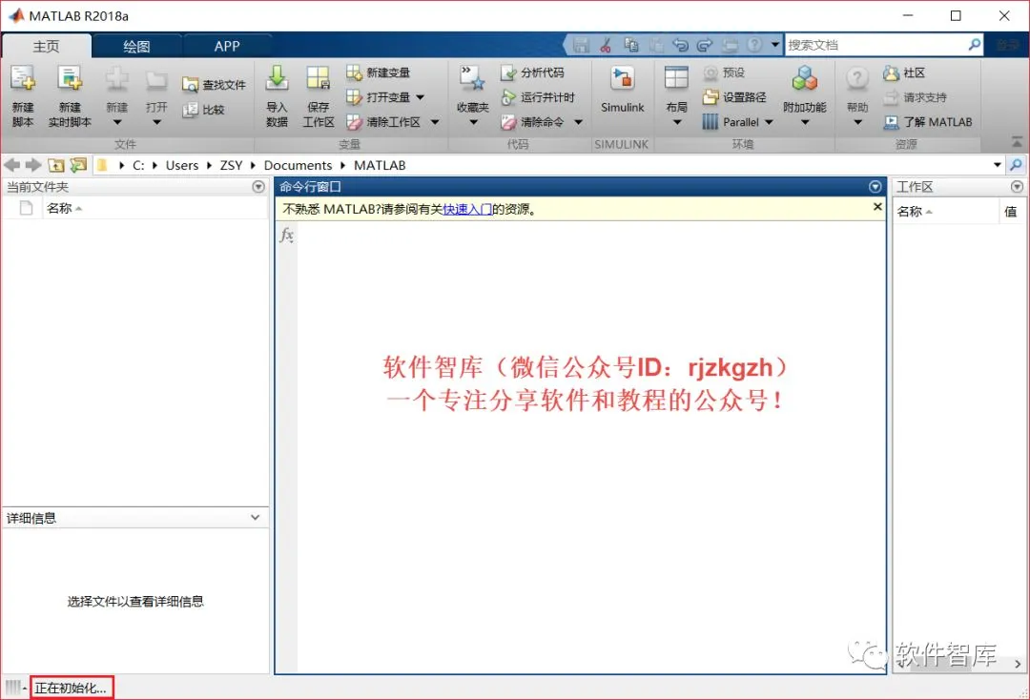Click the forward navigation arrow in the address bar
Image resolution: width=1030 pixels, height=700 pixels.
[x=33, y=165]
